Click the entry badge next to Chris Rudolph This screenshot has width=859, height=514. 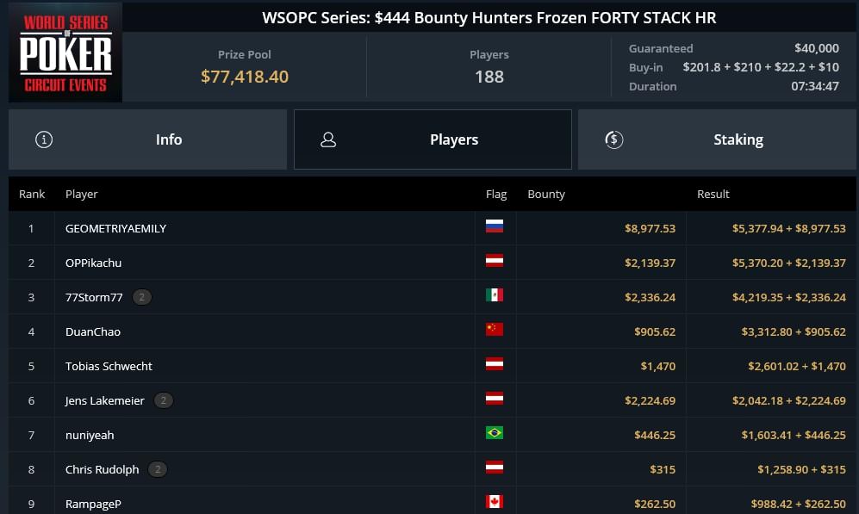tap(158, 470)
